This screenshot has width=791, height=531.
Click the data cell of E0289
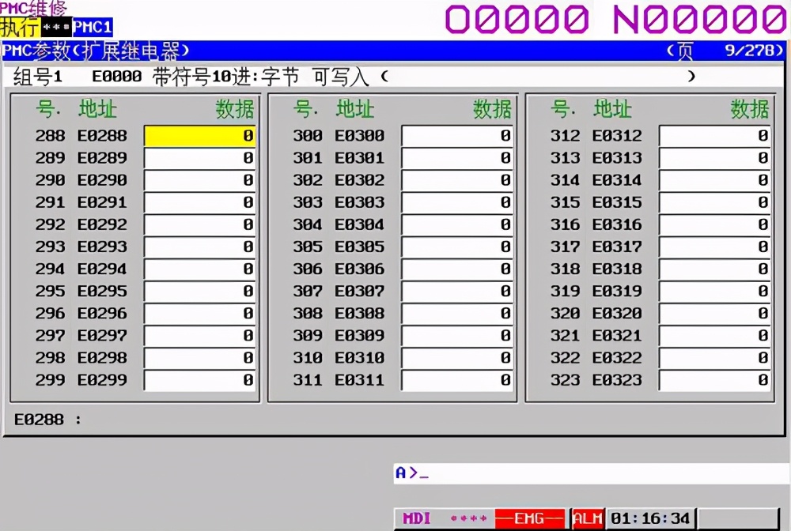[200, 158]
